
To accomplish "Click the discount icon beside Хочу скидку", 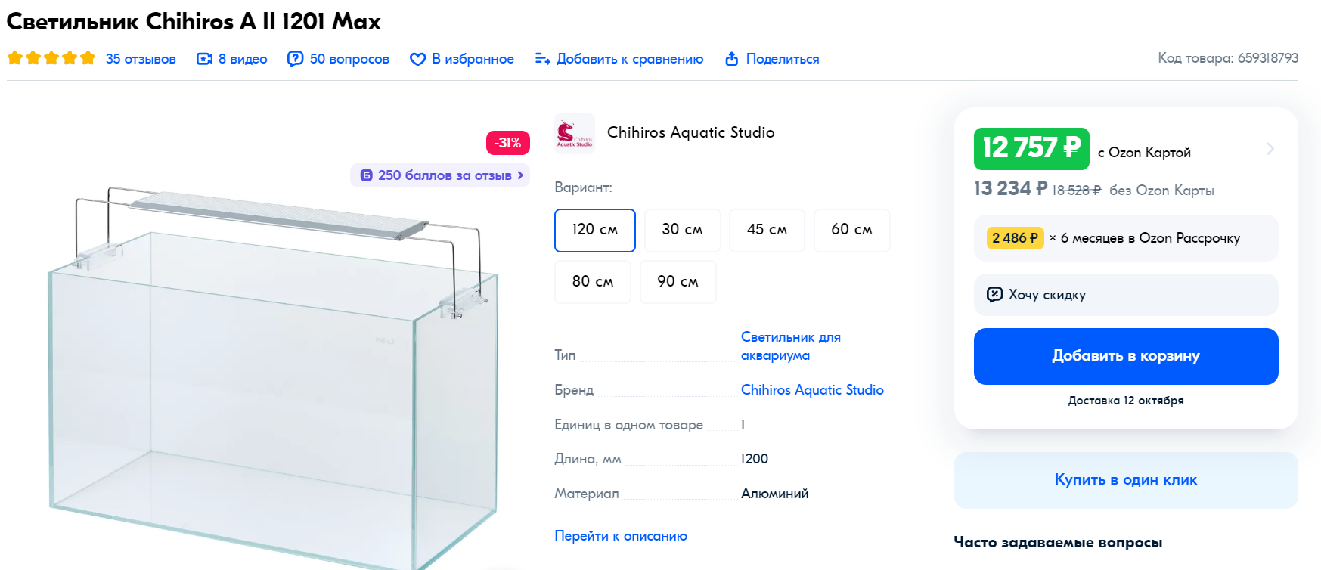I will (994, 295).
